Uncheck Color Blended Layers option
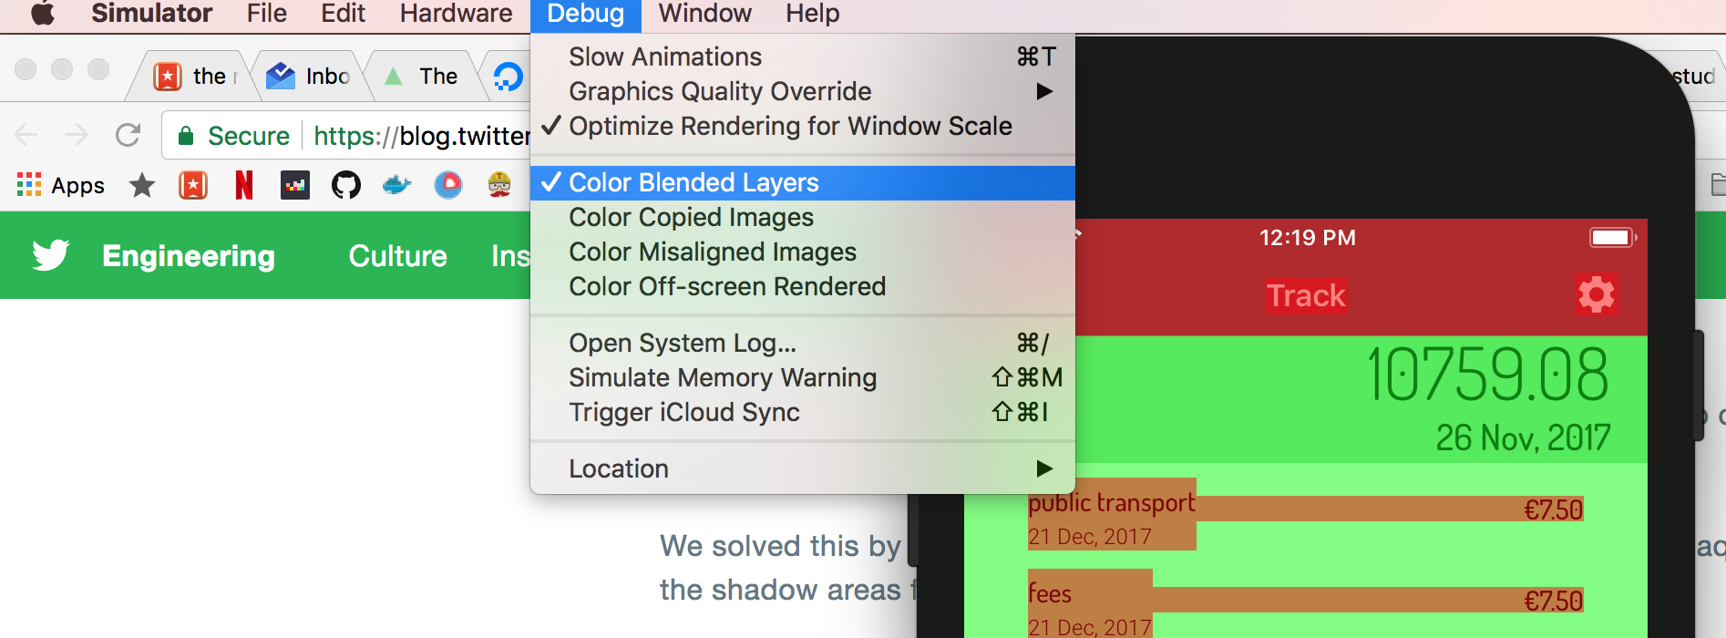 pyautogui.click(x=693, y=183)
